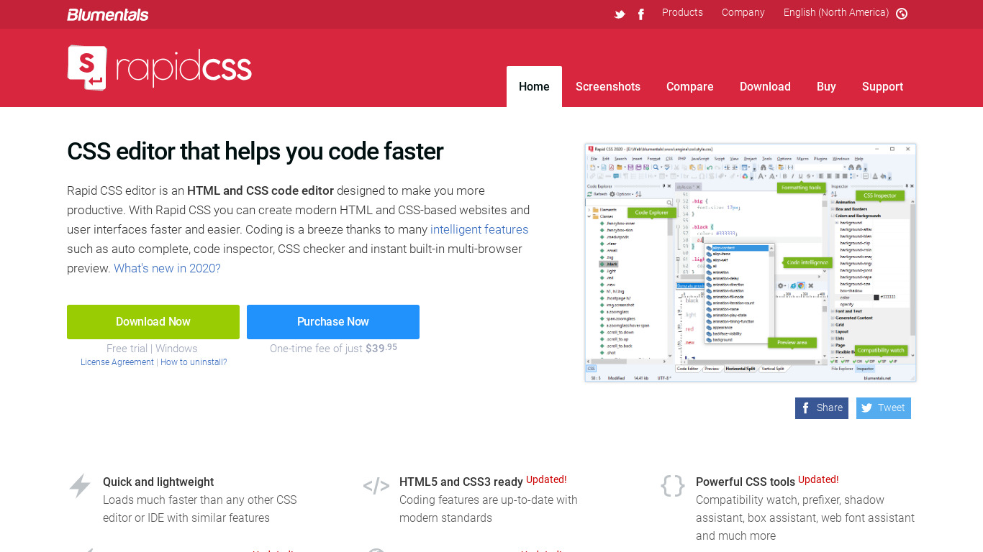Click the curly braces Powerful CSS tools icon
Viewport: 983px width, 552px height.
click(673, 486)
